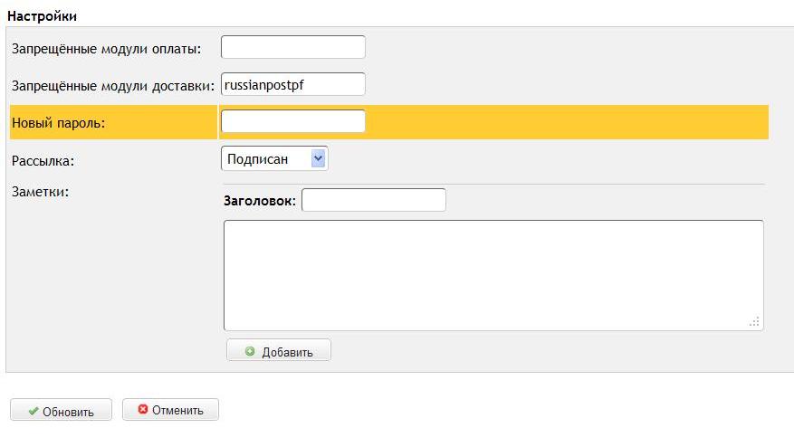Click the Рассылка label
Screen dimensions: 794x447
(43, 160)
